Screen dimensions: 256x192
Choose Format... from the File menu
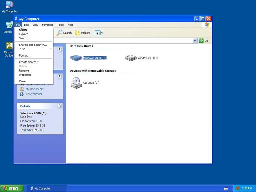coord(34,55)
